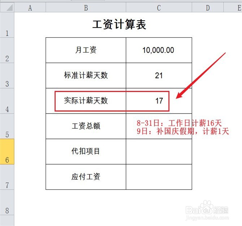Viewport: 242px width, 226px height.
Task: Select row 5 header
Action: point(7,126)
